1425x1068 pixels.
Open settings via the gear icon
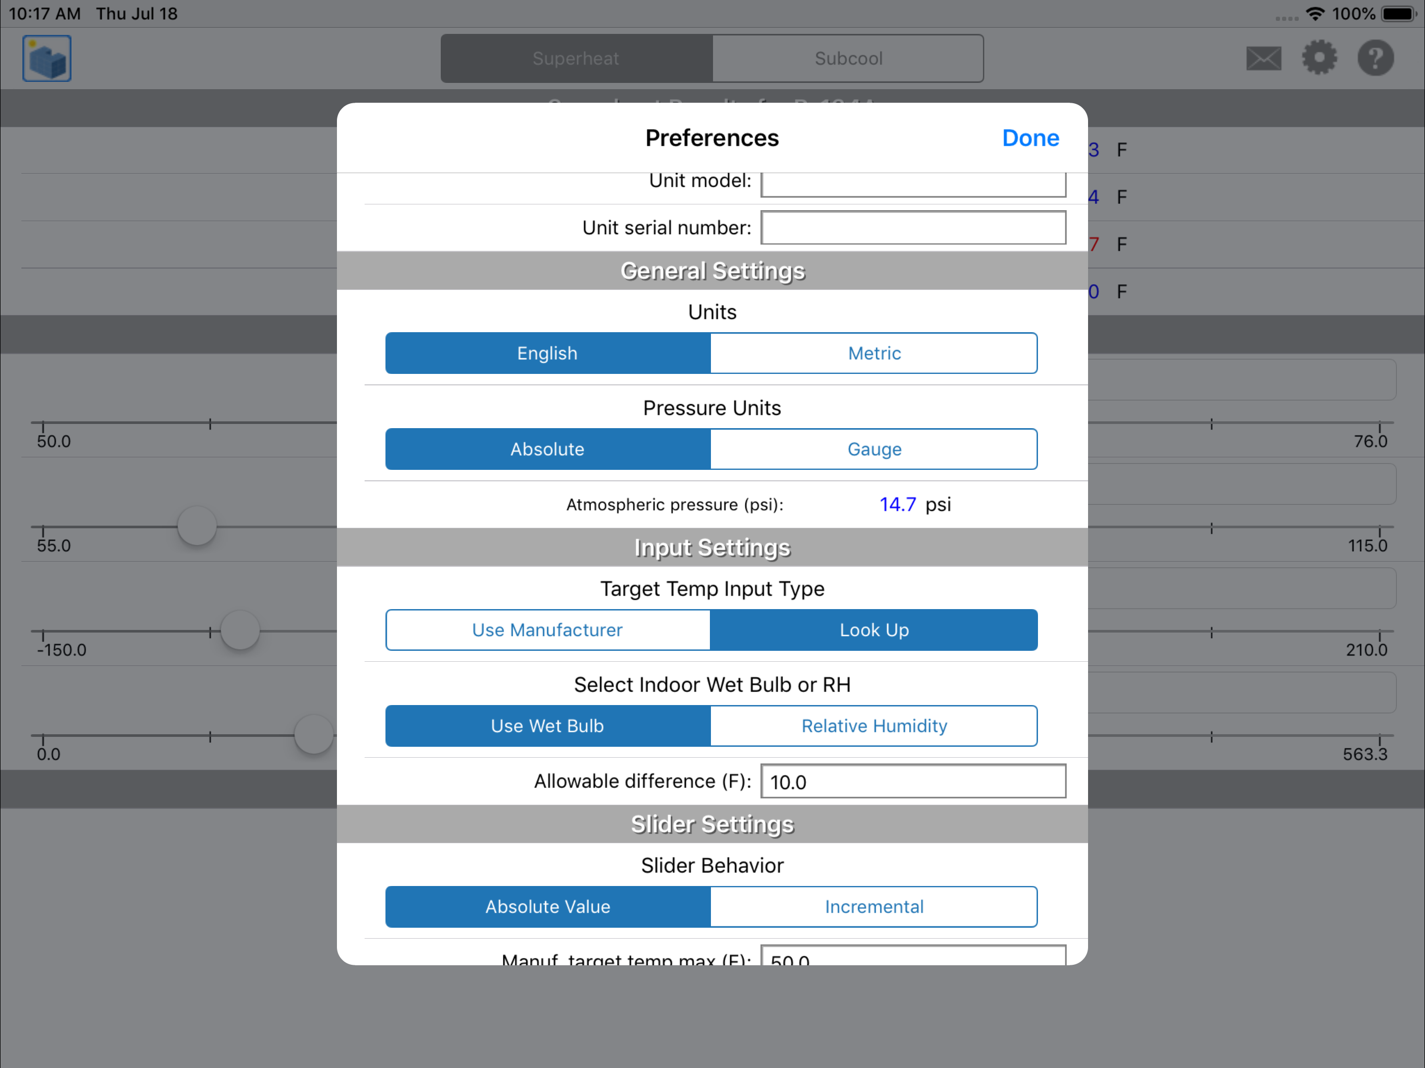click(1319, 58)
